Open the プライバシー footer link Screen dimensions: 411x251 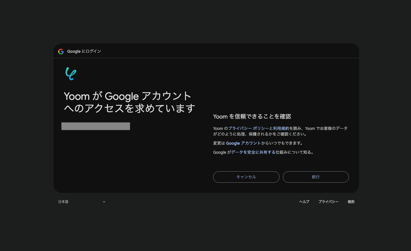(328, 202)
